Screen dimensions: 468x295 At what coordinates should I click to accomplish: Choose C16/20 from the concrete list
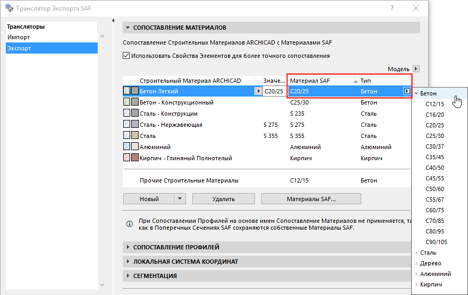tap(435, 115)
